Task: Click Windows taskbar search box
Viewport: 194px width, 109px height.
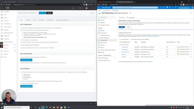Action: point(17,107)
